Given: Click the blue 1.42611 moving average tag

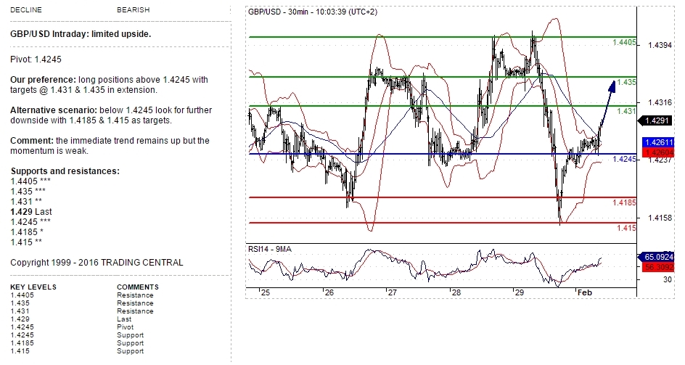Looking at the screenshot, I should pos(659,142).
